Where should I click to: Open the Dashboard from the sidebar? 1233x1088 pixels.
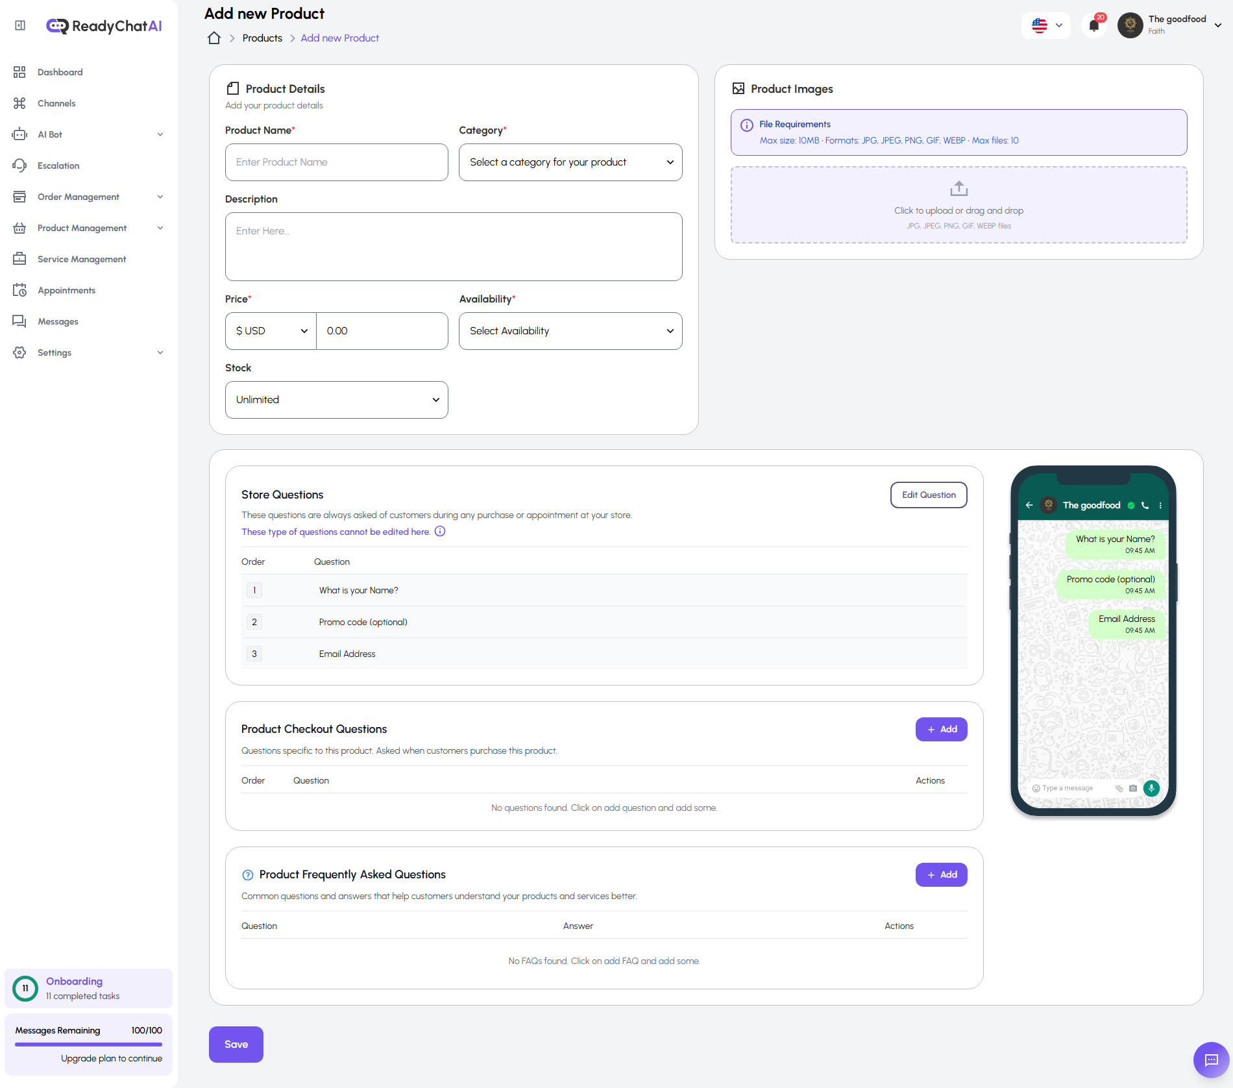60,72
